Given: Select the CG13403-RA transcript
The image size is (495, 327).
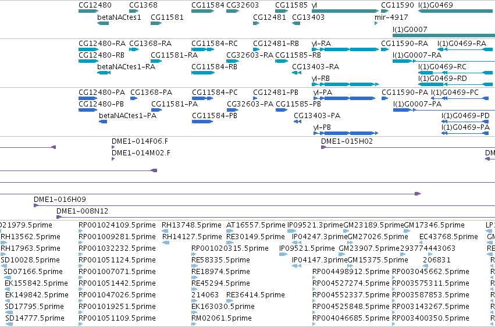Looking at the screenshot, I should pyautogui.click(x=297, y=73).
